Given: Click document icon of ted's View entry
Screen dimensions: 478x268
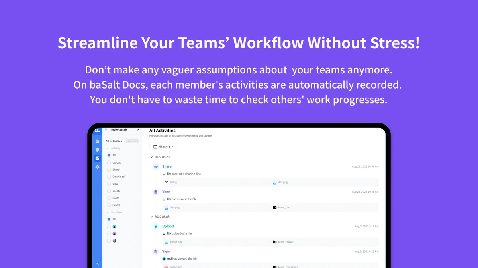Looking at the screenshot, I should click(156, 251).
